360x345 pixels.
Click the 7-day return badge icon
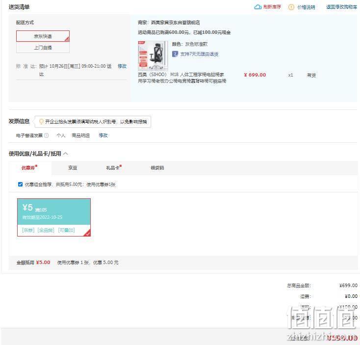point(175,54)
